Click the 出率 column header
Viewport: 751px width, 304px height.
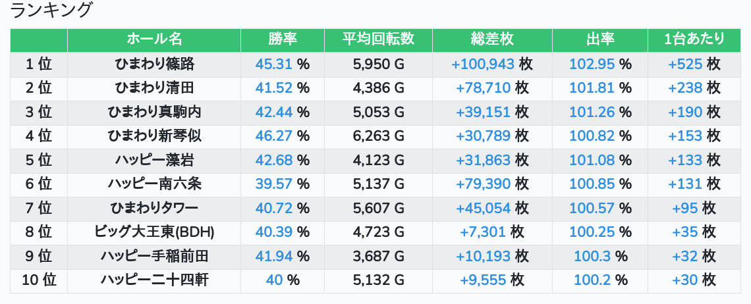(599, 39)
